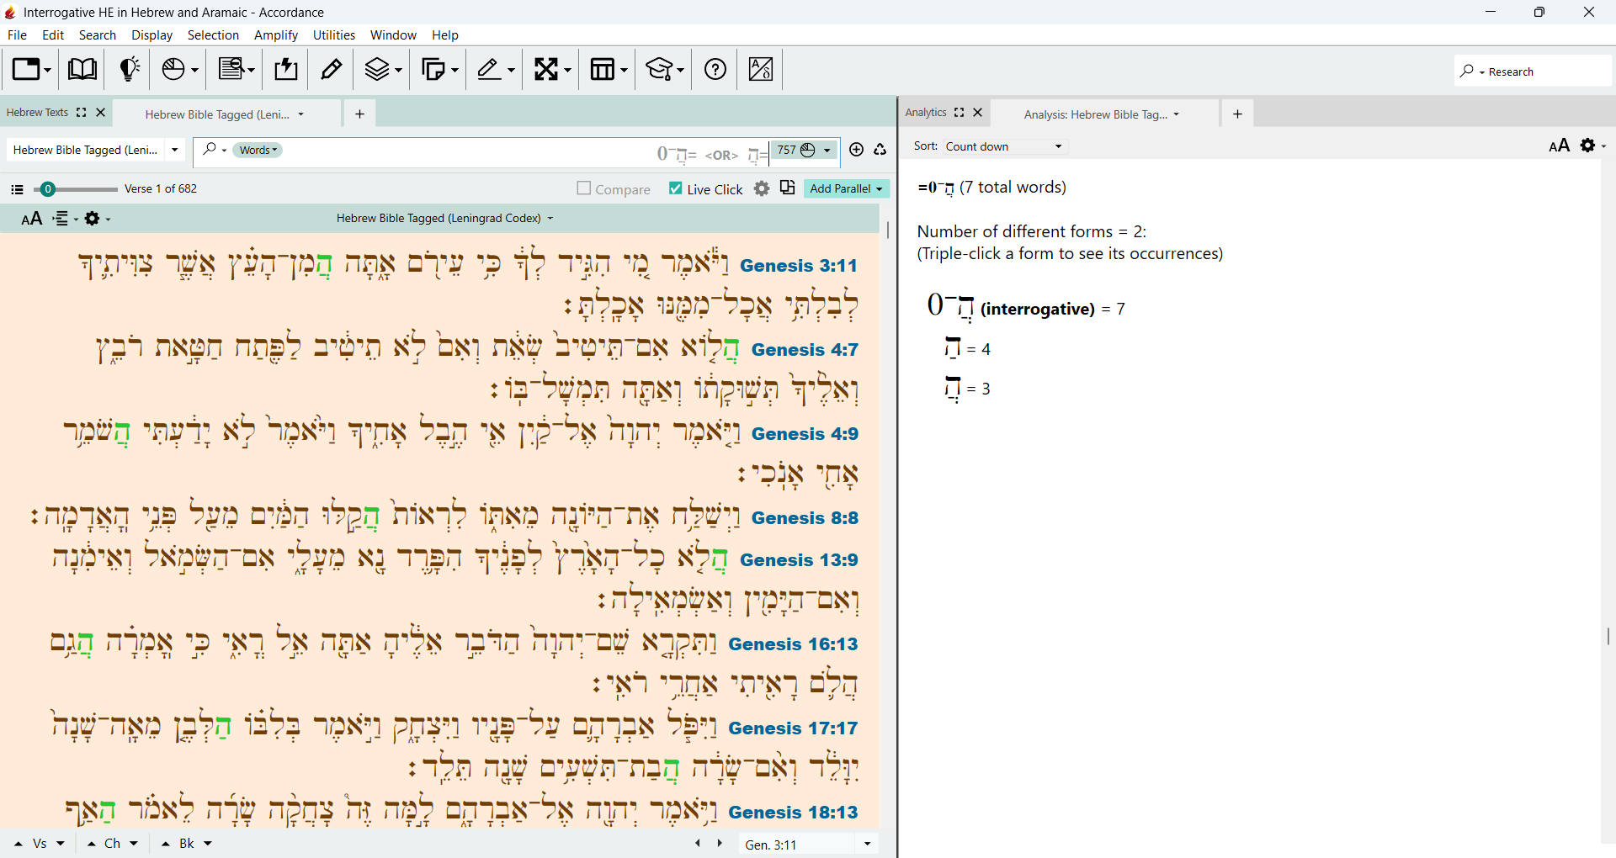Click the share export toolbar icon
The height and width of the screenshot is (858, 1616).
[285, 69]
